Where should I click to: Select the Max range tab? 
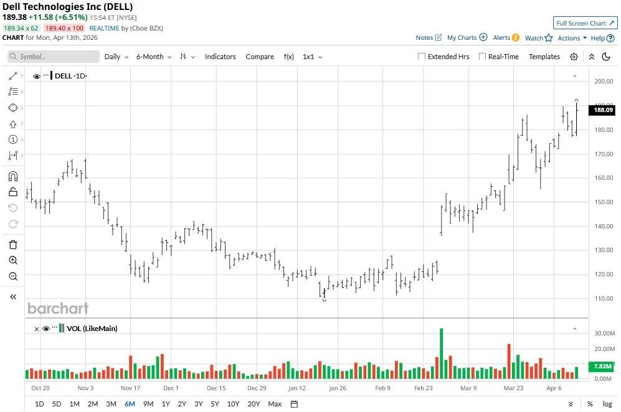275,404
